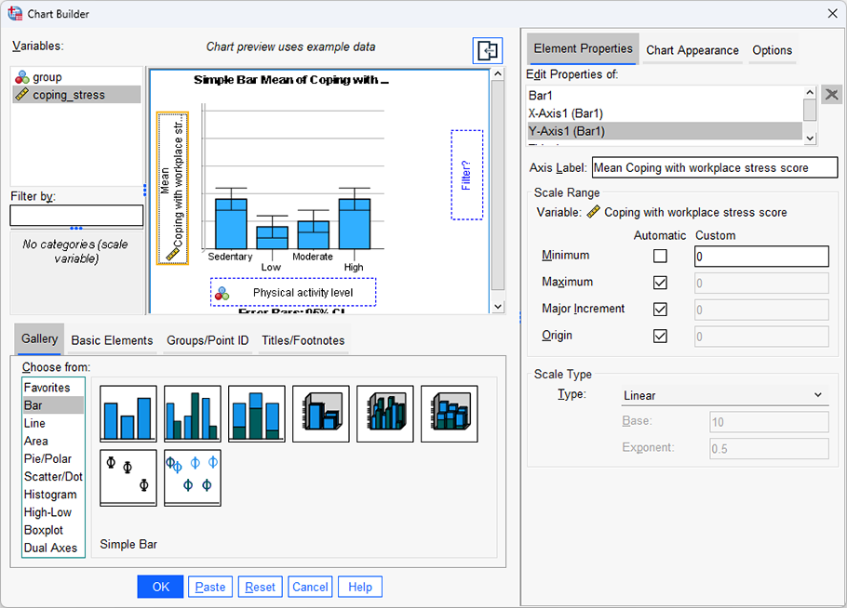Click the Paste button
Image resolution: width=847 pixels, height=608 pixels.
210,587
